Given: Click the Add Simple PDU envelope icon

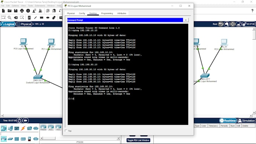Looking at the screenshot, I should [61, 17].
